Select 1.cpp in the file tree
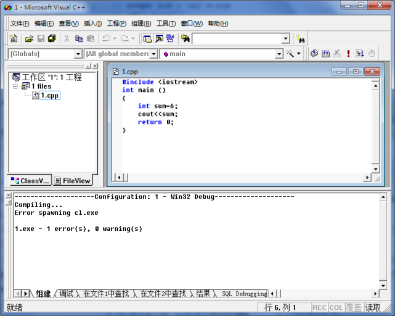 point(50,96)
